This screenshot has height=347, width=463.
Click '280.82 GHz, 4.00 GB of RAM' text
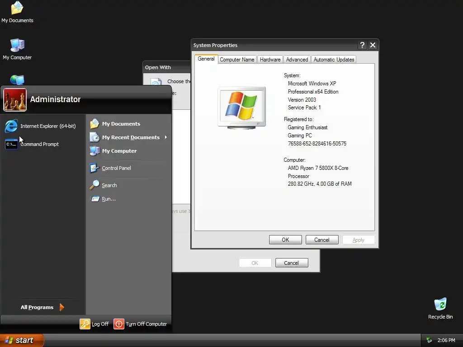[320, 184]
